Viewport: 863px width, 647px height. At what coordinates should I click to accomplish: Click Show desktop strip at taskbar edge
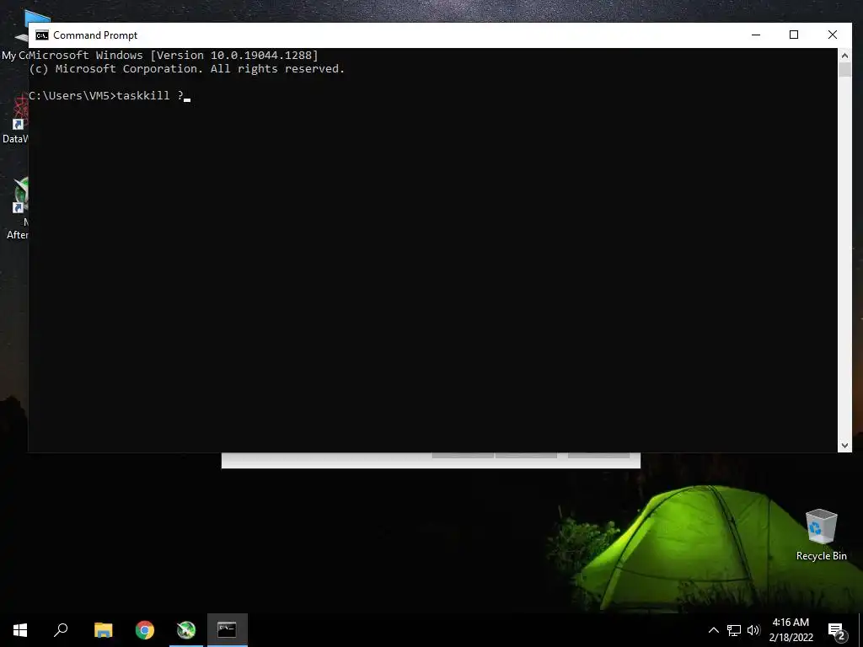[x=860, y=630]
